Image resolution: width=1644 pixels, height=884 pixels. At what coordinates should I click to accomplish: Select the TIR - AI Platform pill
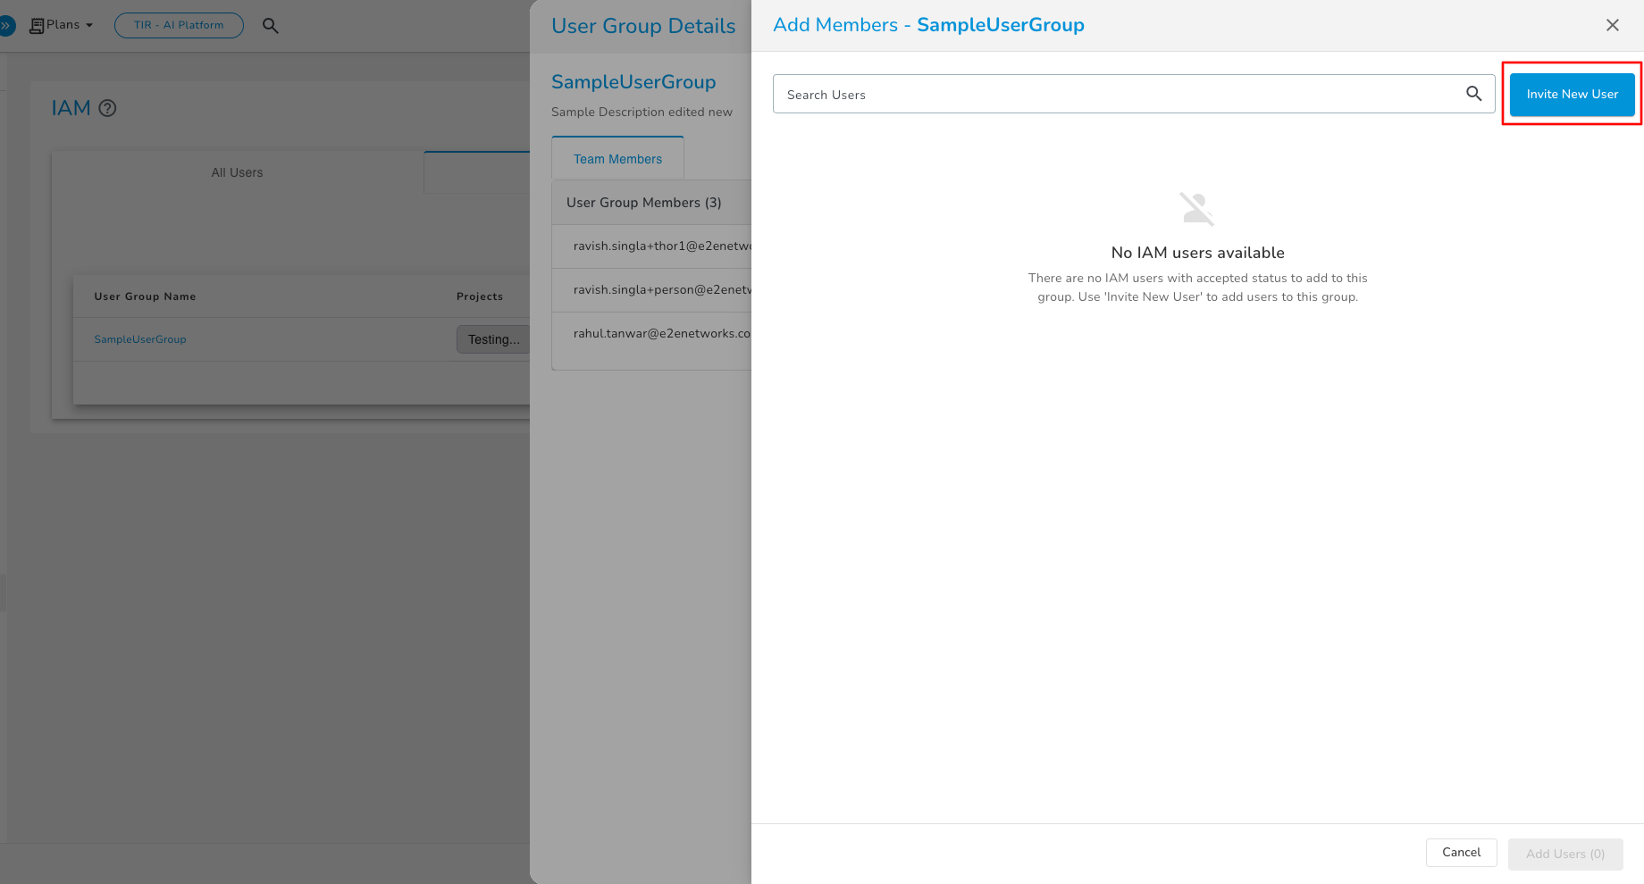pyautogui.click(x=179, y=25)
